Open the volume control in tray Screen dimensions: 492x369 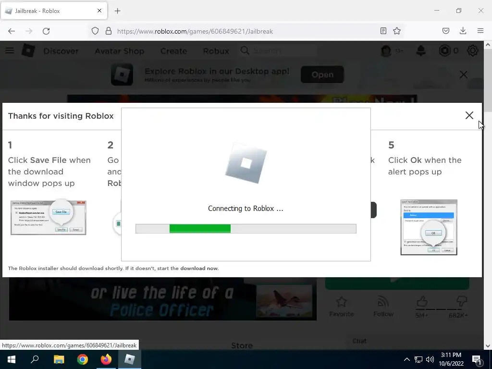pyautogui.click(x=430, y=359)
